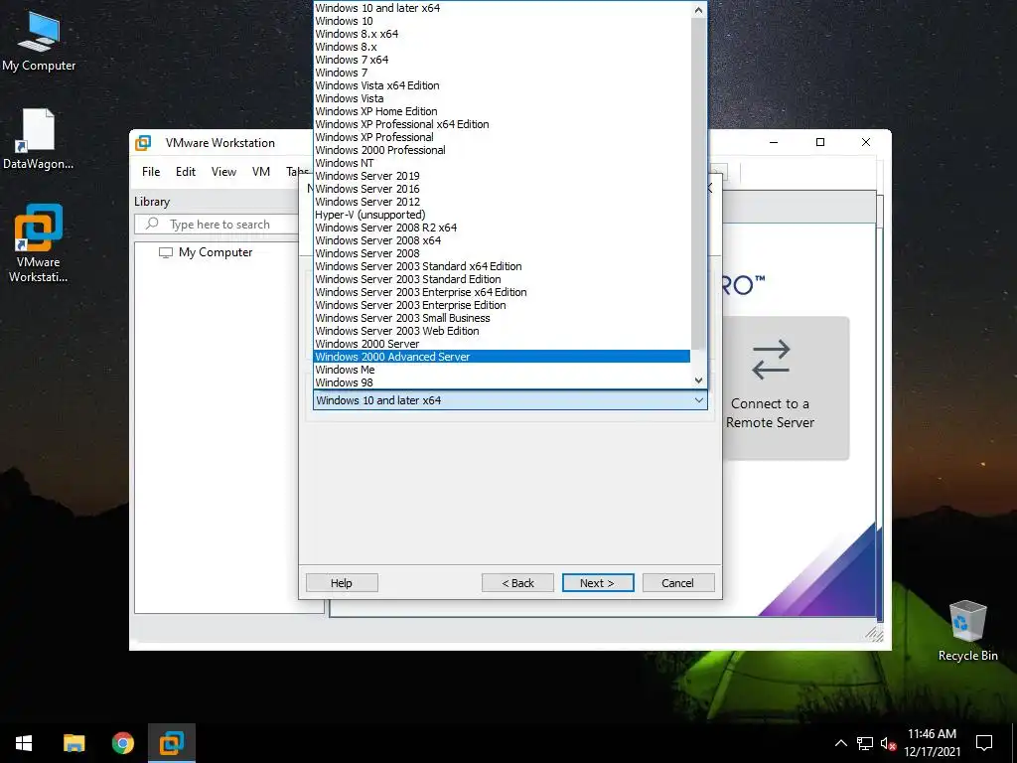Choose Windows Vista option
The image size is (1017, 763).
point(502,98)
